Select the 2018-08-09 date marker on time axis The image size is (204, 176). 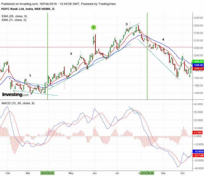pos(147,173)
